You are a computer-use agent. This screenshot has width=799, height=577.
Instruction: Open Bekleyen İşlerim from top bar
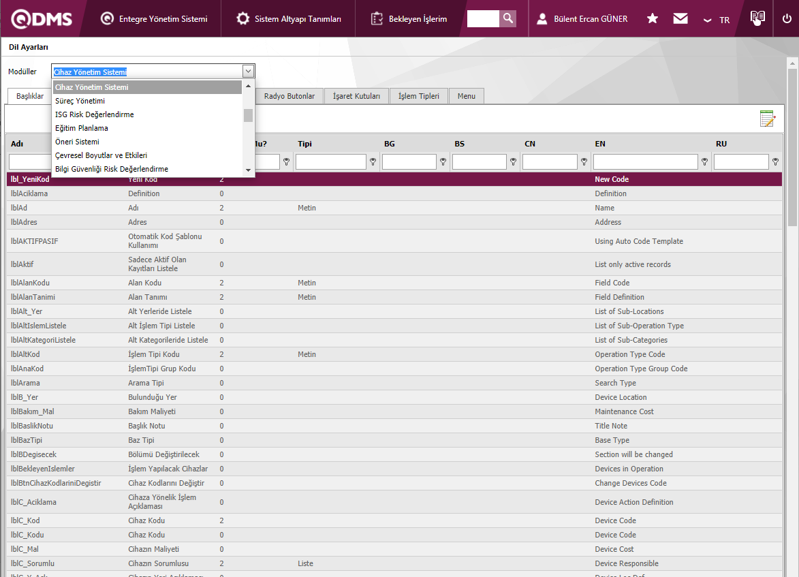[x=409, y=19]
